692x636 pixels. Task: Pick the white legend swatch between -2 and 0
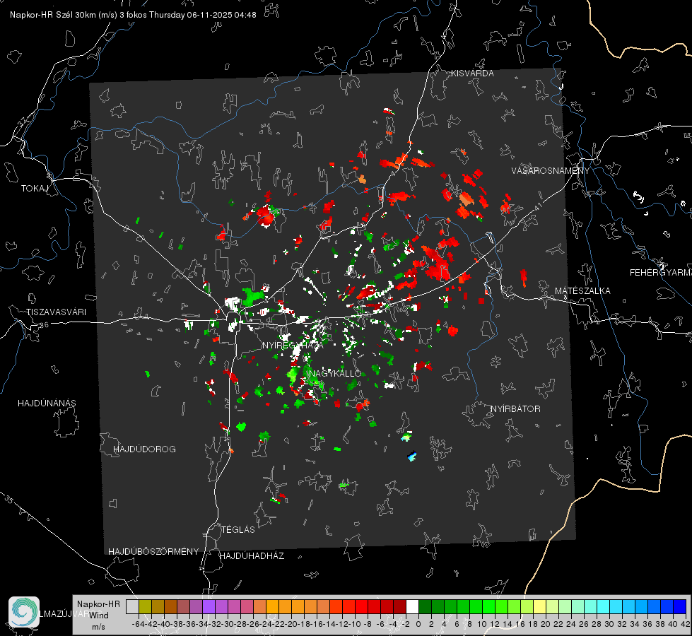click(x=412, y=606)
